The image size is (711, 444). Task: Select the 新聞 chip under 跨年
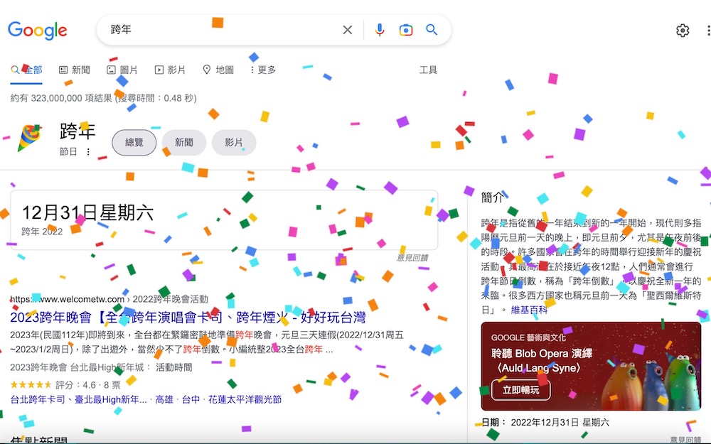184,142
